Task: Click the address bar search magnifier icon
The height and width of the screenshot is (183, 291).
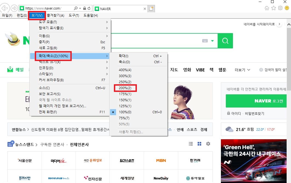Action: (76, 8)
